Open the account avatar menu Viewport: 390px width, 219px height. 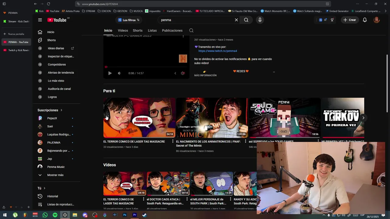coord(377,20)
